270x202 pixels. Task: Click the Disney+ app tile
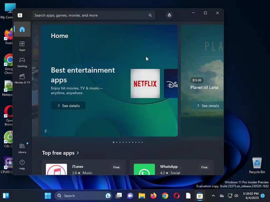pos(171,83)
